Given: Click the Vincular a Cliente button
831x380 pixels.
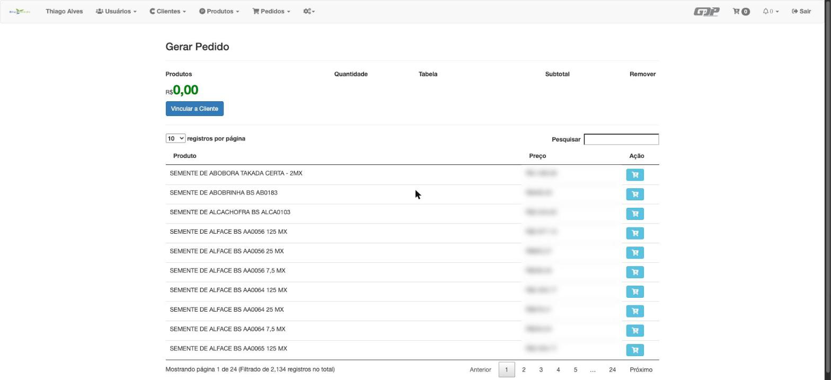Looking at the screenshot, I should pyautogui.click(x=195, y=109).
